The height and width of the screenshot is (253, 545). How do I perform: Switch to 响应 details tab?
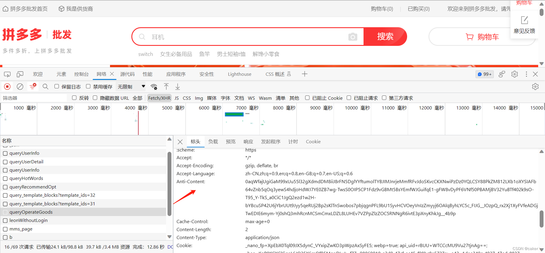click(x=248, y=142)
